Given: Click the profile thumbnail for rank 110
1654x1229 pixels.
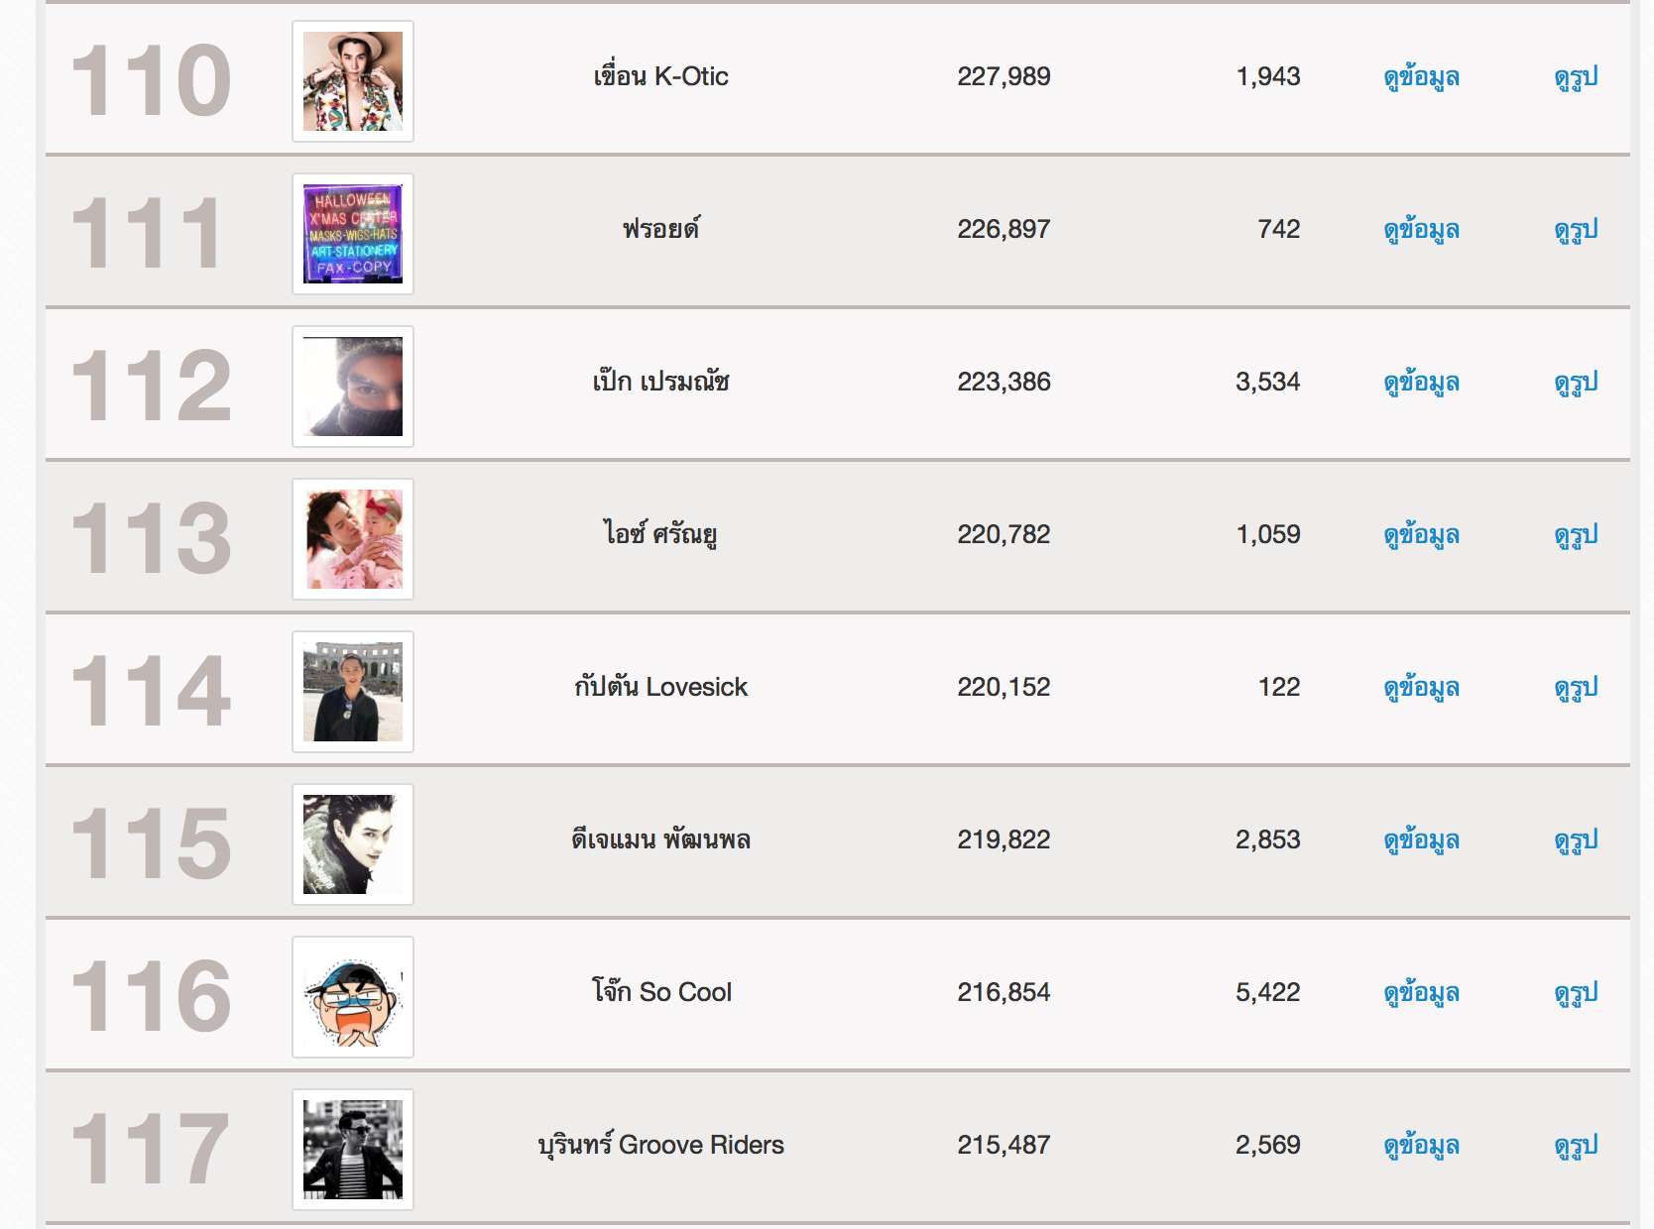Looking at the screenshot, I should click(353, 81).
